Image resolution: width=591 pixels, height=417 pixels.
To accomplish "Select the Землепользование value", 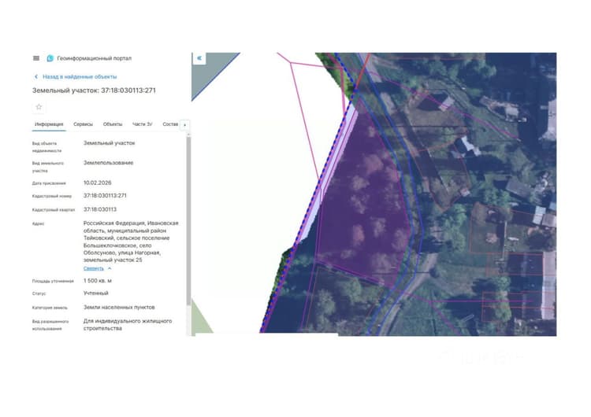I will [x=108, y=163].
